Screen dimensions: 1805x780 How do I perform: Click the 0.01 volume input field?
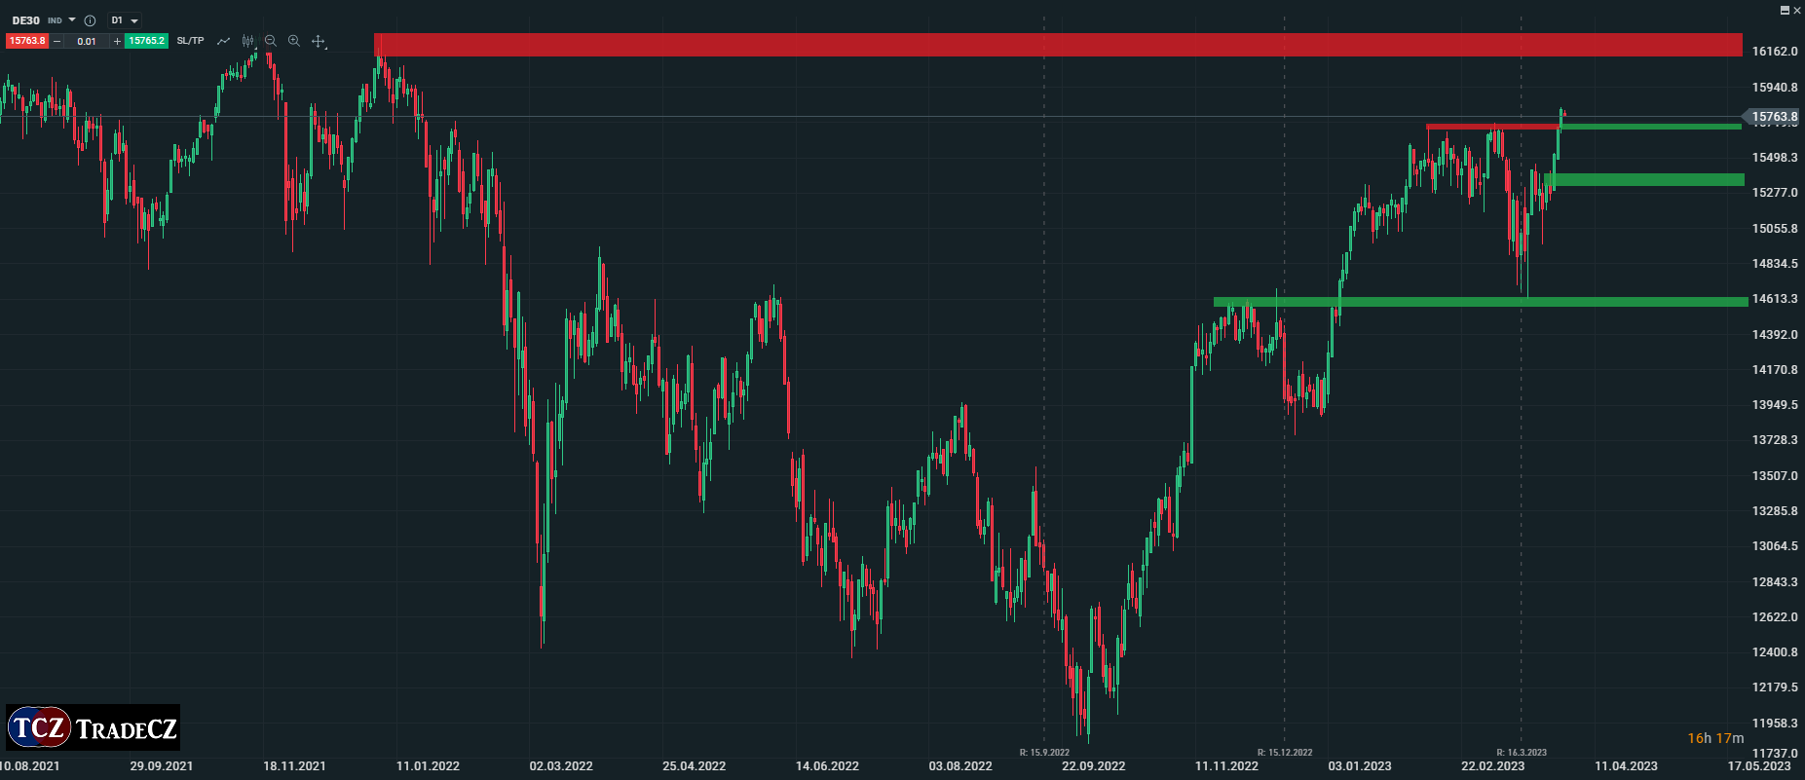click(x=87, y=41)
